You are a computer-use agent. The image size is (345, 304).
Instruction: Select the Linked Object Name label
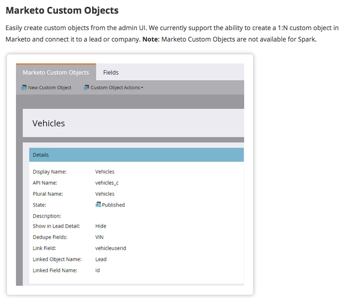pos(57,259)
